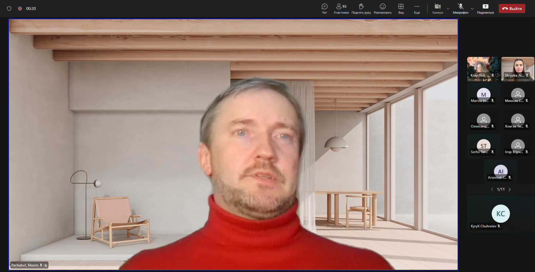Leave the meeting with the red button

[x=512, y=9]
